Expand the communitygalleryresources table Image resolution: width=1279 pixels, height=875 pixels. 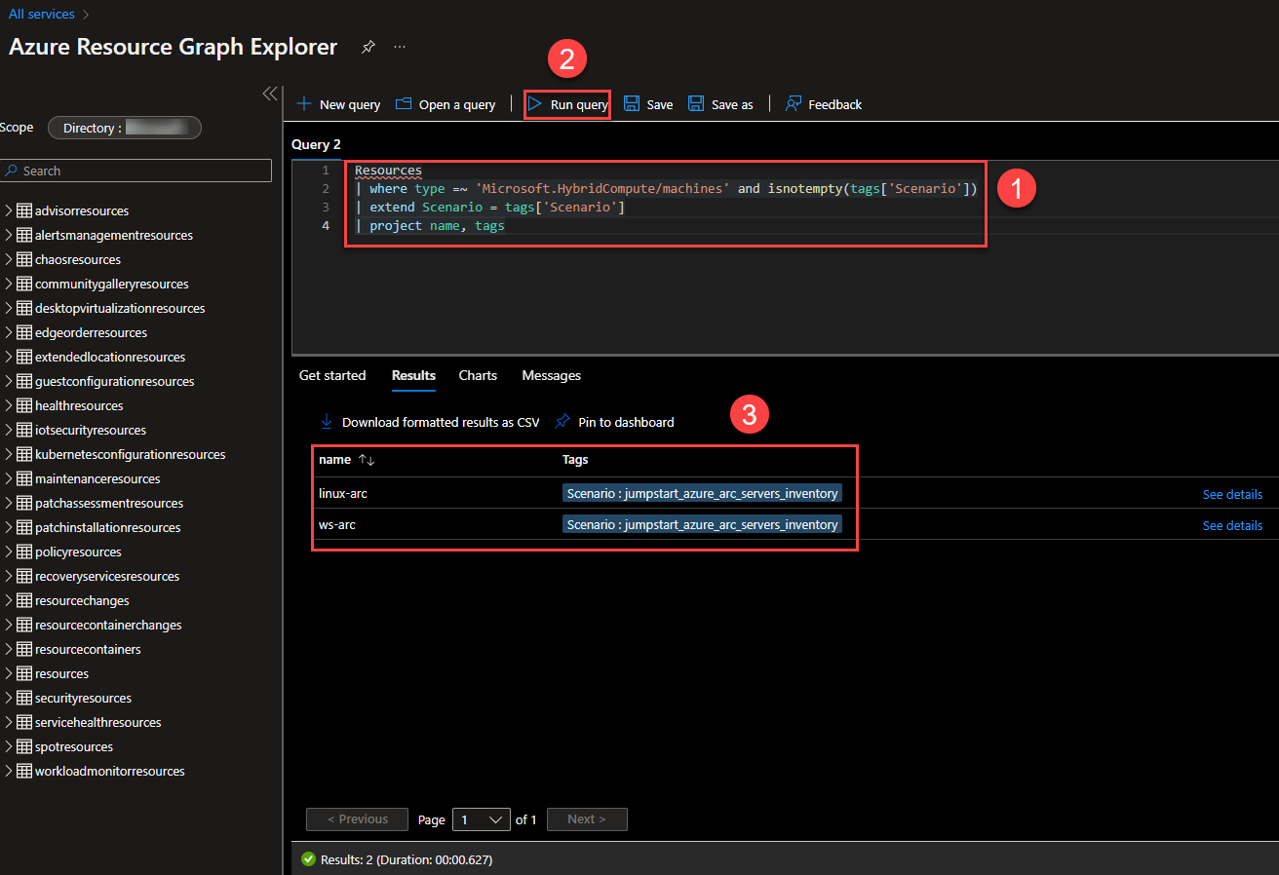coord(9,284)
